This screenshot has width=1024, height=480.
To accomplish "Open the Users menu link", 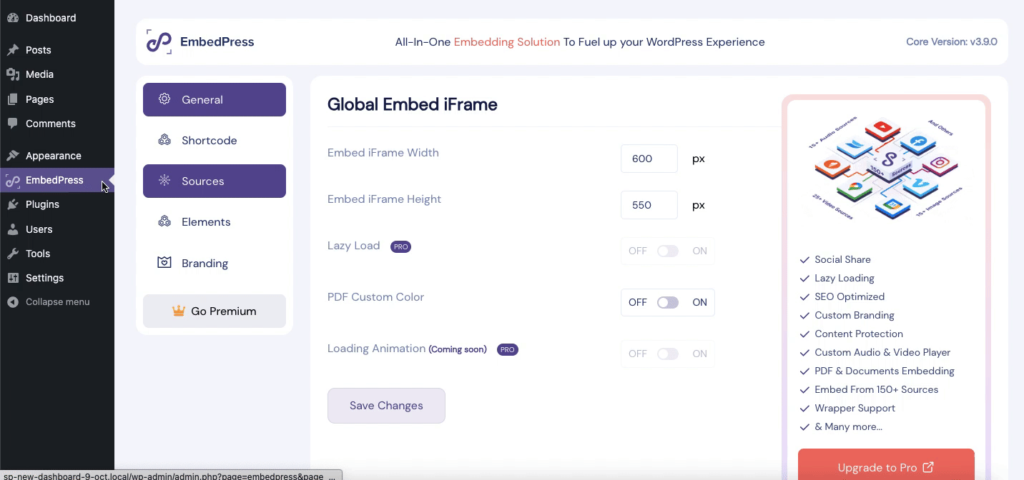I will [57, 229].
